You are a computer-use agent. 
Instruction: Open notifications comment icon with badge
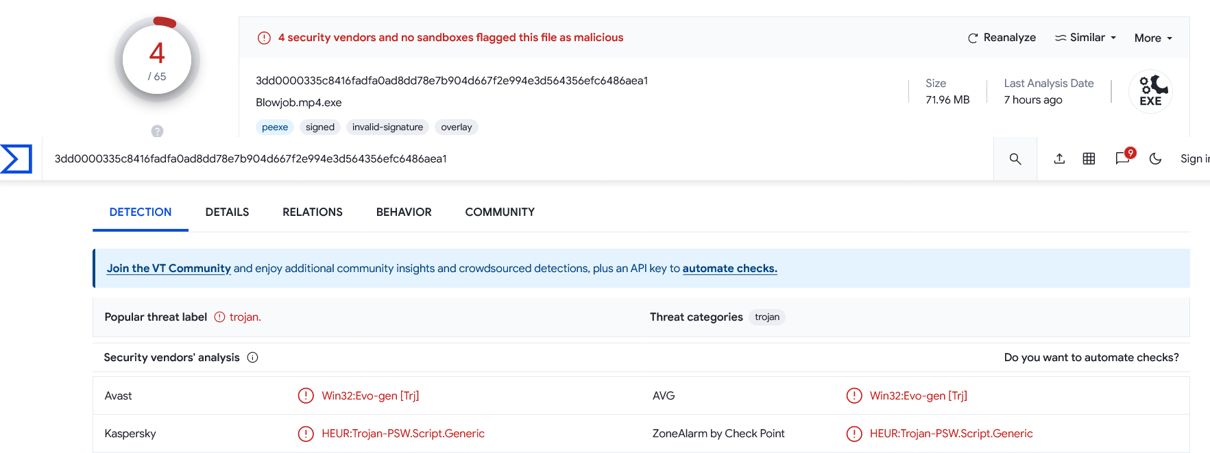(x=1124, y=158)
